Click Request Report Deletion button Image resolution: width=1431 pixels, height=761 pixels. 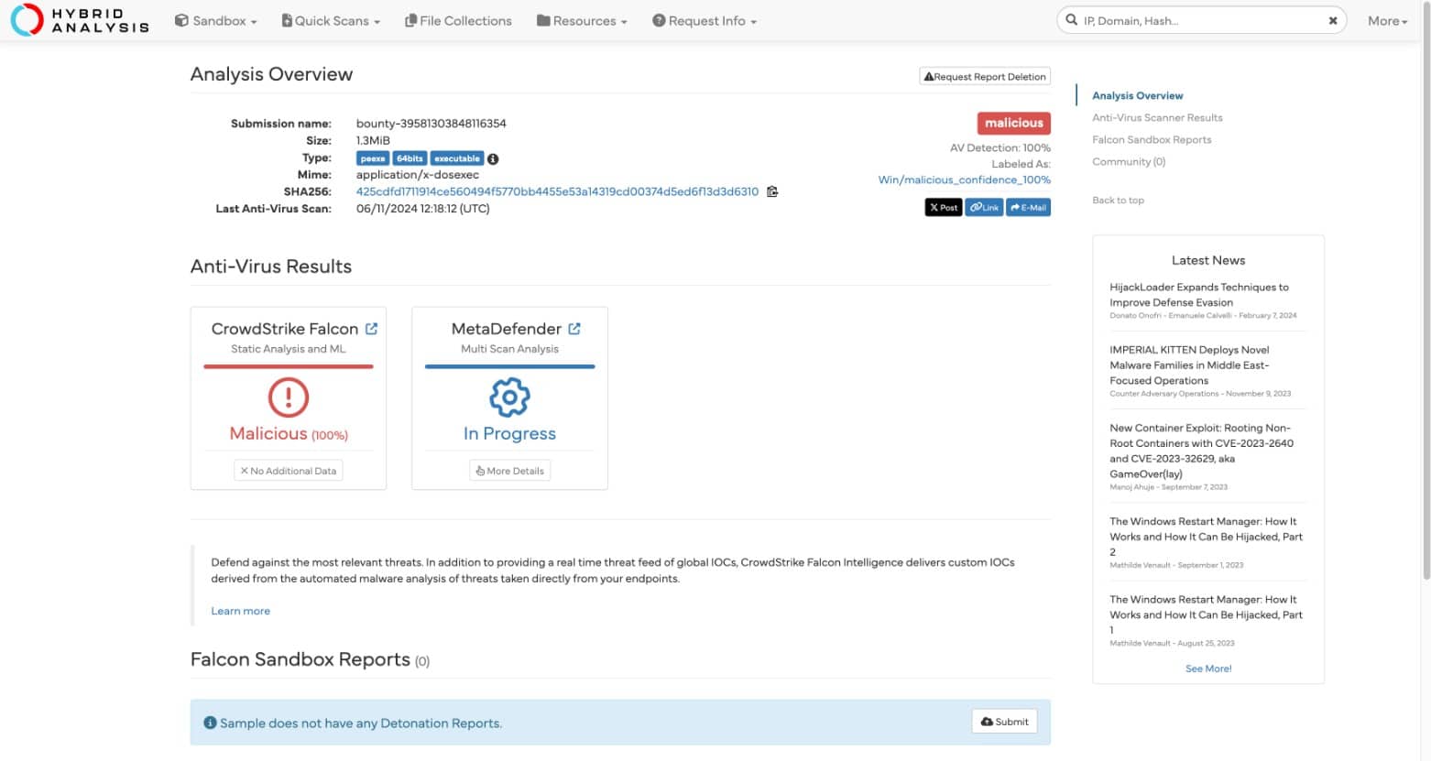point(985,77)
